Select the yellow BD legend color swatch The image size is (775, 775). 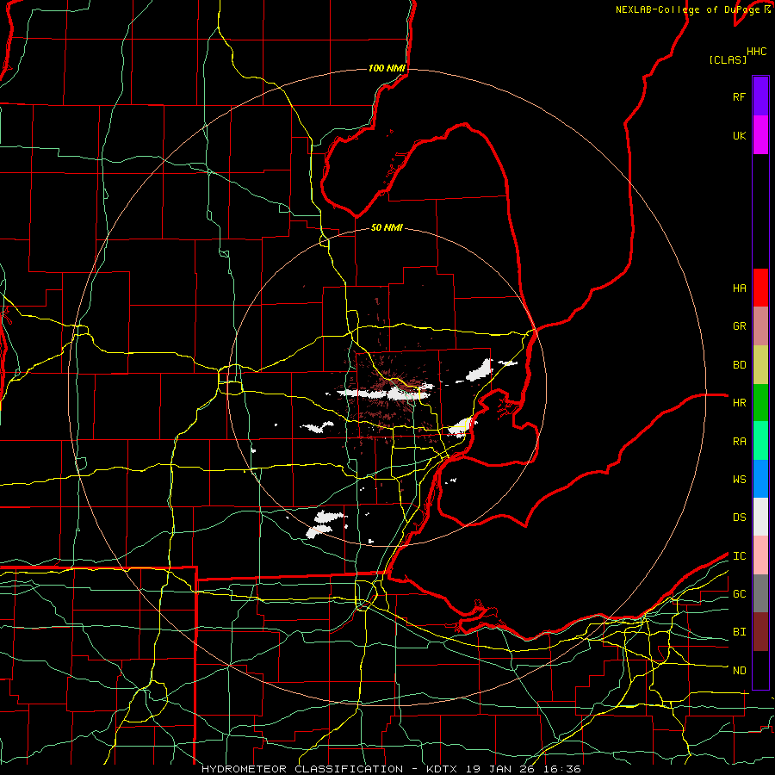(760, 365)
